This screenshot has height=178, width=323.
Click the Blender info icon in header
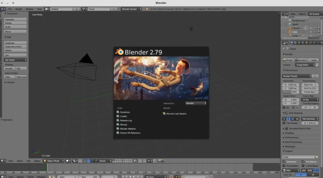pyautogui.click(x=147, y=9)
